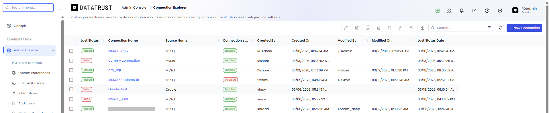Viewport: 549px width, 113px height.
Task: Open the MSSQL-StudentsDB connection link
Action: click(x=123, y=80)
